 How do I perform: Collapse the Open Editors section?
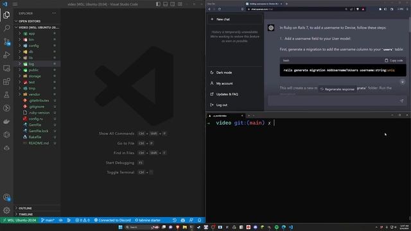37,21
